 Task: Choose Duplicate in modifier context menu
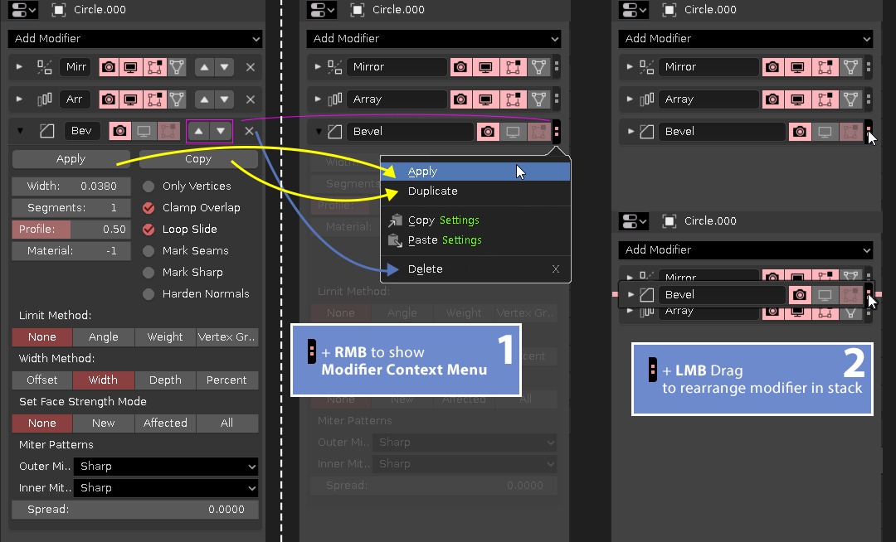click(x=475, y=191)
